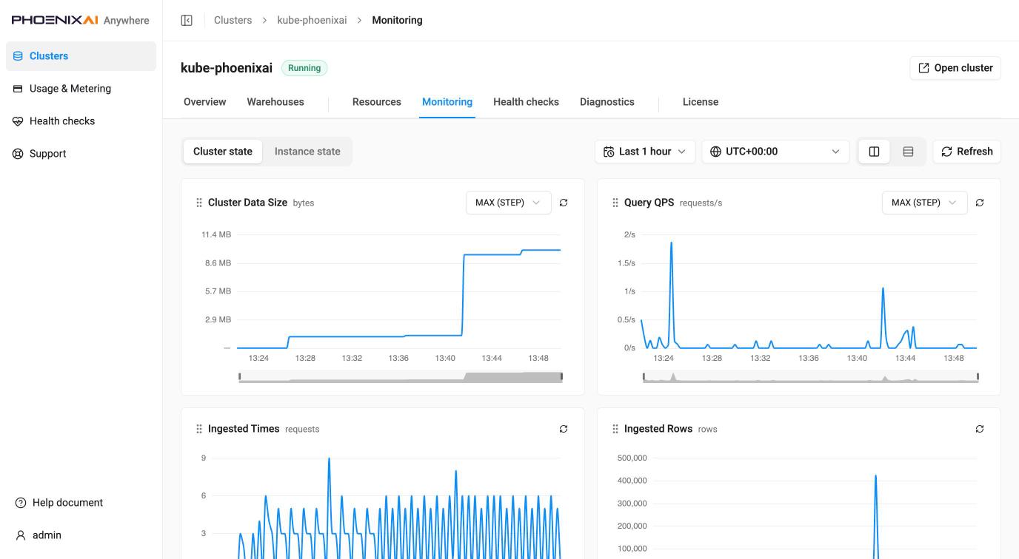This screenshot has height=559, width=1019.
Task: Click the Help document question mark icon
Action: click(21, 503)
